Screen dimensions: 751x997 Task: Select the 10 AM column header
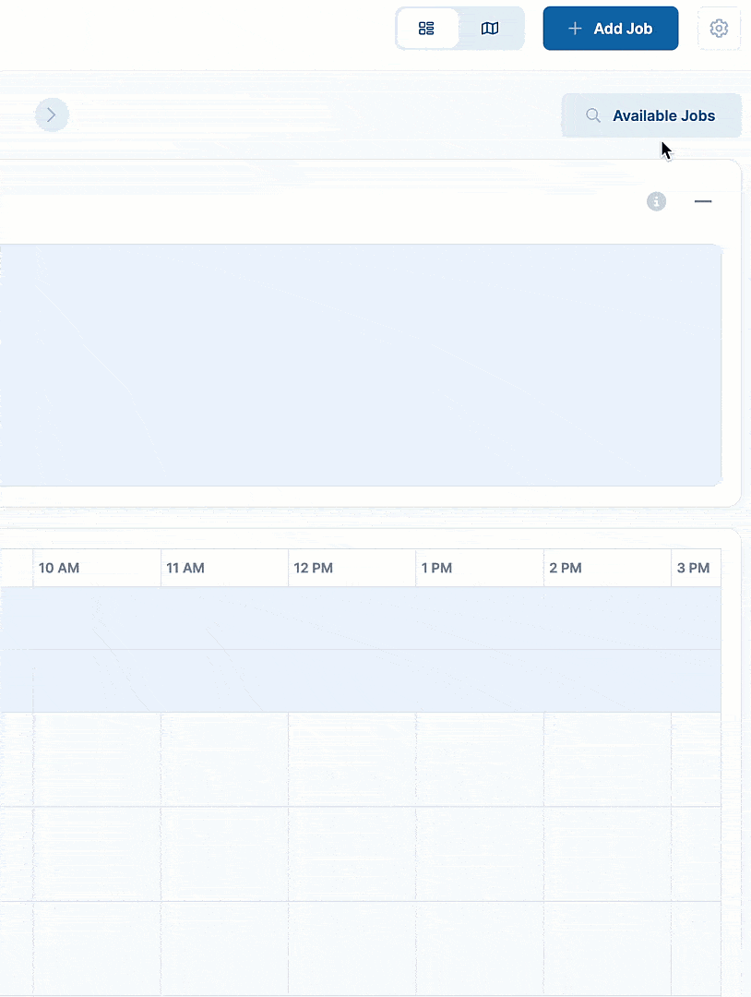click(97, 568)
